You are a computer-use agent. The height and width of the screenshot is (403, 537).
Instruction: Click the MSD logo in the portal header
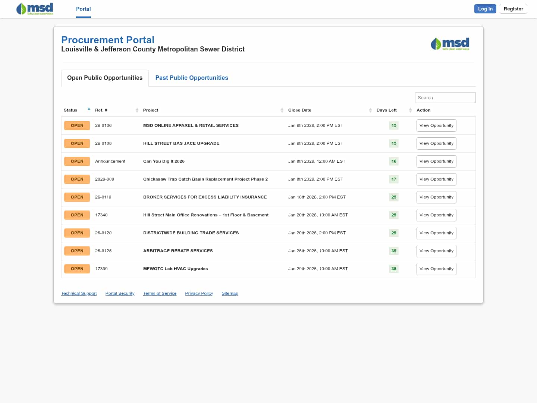[x=450, y=44]
